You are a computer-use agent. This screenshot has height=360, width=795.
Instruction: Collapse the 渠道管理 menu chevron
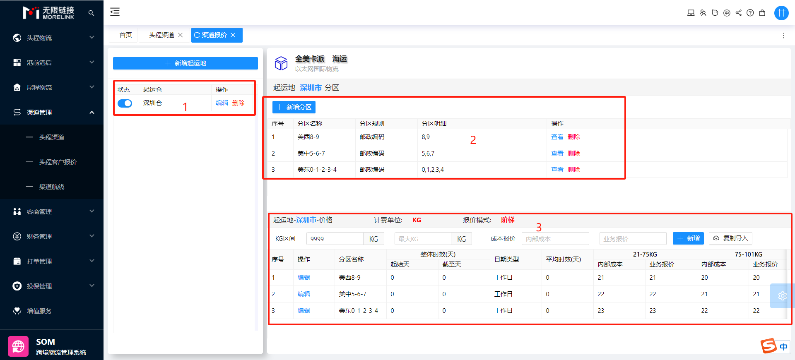pyautogui.click(x=92, y=112)
